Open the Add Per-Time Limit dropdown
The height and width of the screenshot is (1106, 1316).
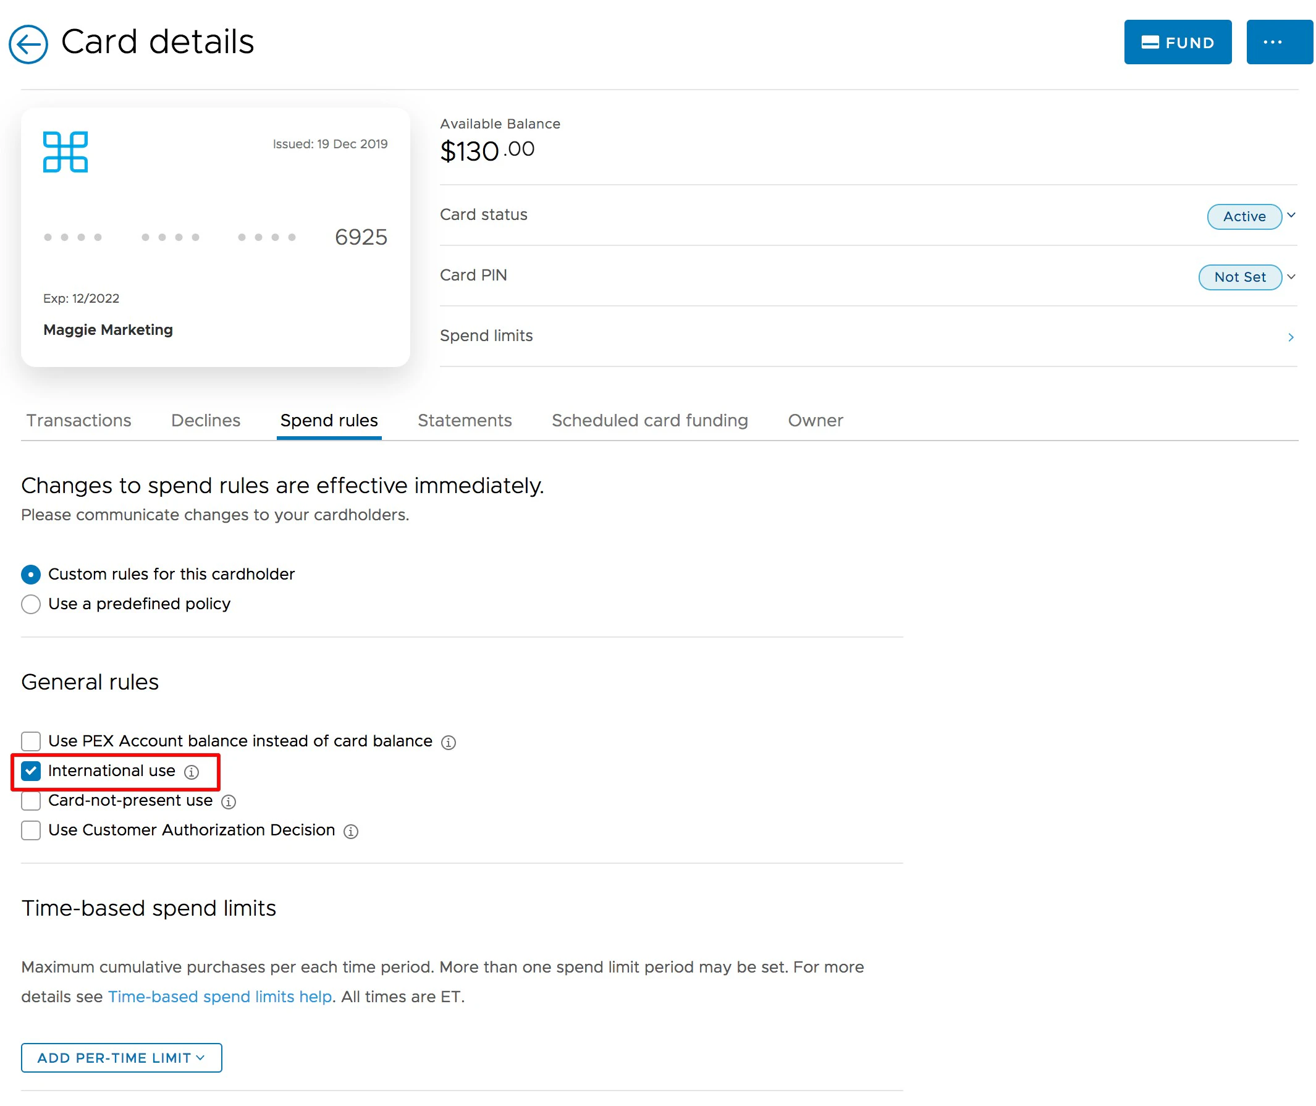(x=122, y=1060)
